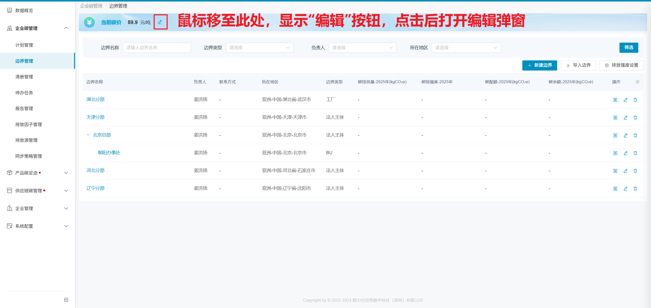Click edit pencil for 河北分部 row
Screen dimensions: 651x308
(625, 171)
